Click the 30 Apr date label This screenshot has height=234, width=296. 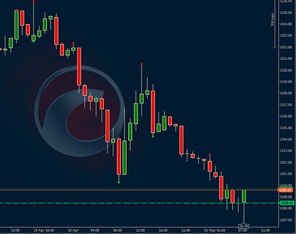click(x=73, y=230)
